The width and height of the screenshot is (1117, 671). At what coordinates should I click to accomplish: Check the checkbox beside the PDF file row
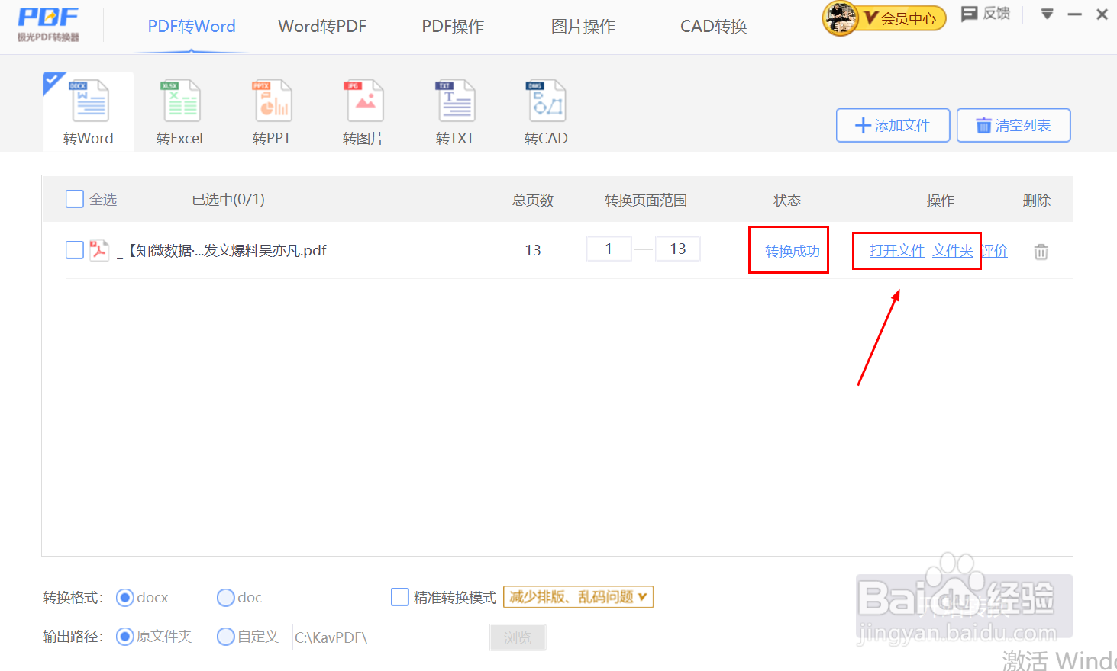[73, 249]
